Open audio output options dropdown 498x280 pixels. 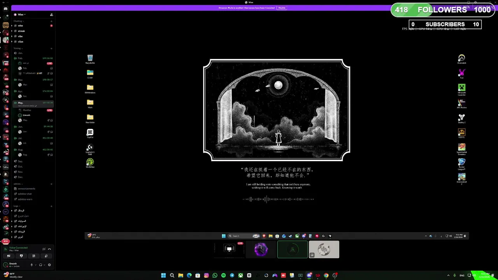[44, 265]
